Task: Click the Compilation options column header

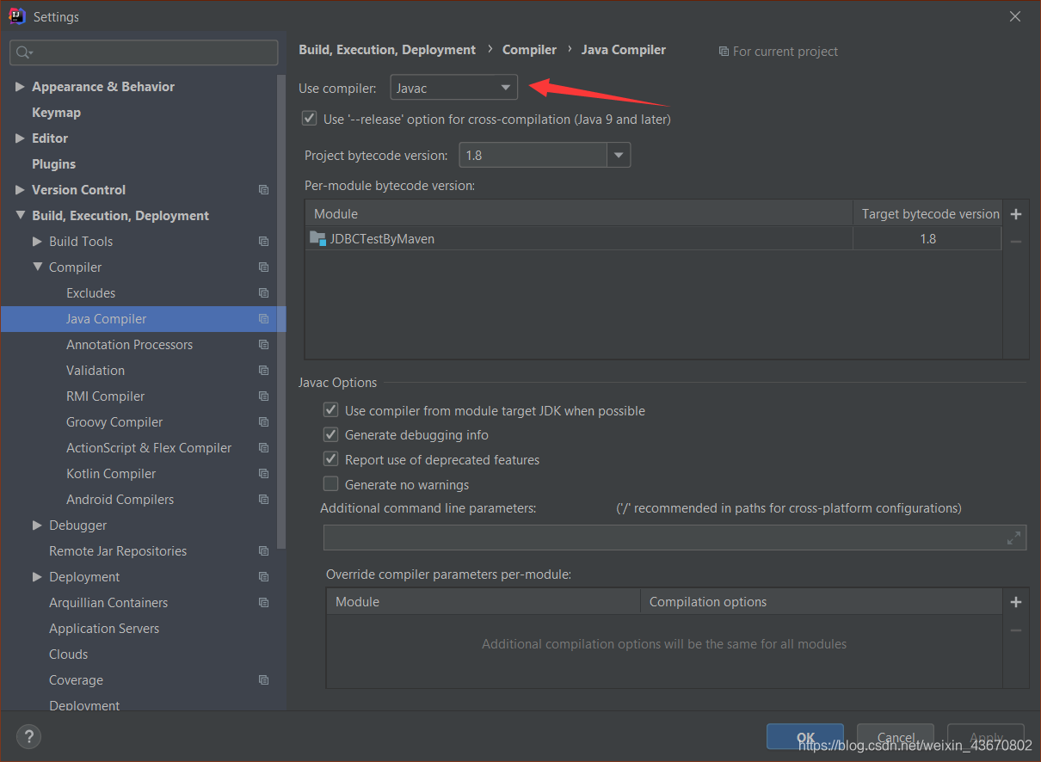Action: click(x=822, y=602)
